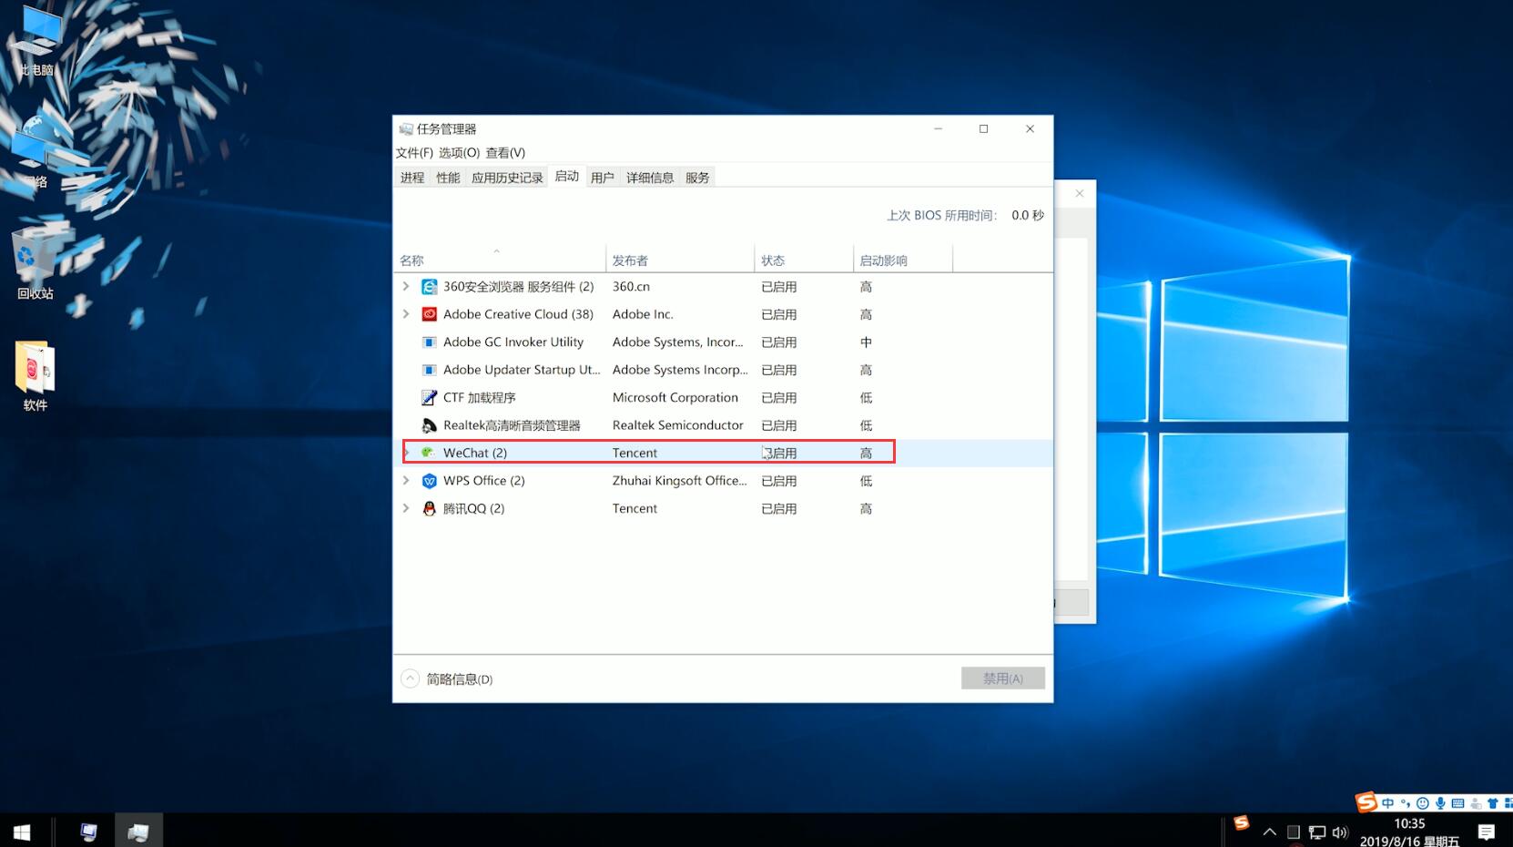Expand the WPS Office (2) group
This screenshot has width=1513, height=847.
(x=406, y=481)
